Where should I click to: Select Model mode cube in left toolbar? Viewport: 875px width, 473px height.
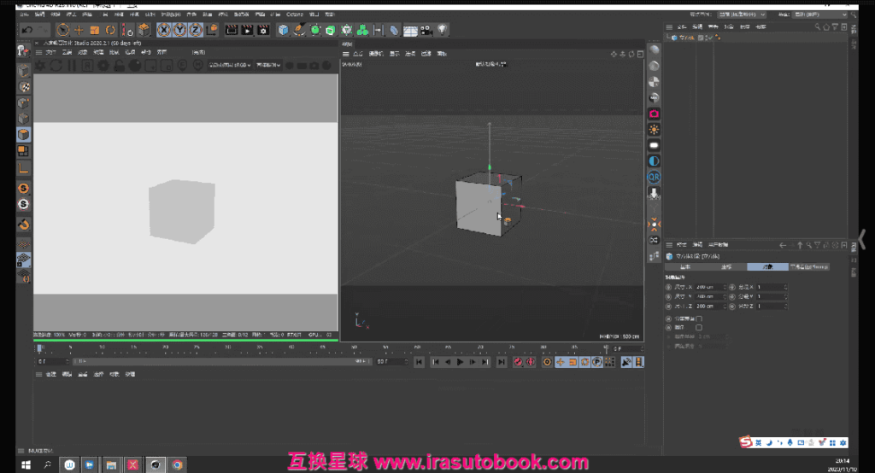tap(23, 70)
